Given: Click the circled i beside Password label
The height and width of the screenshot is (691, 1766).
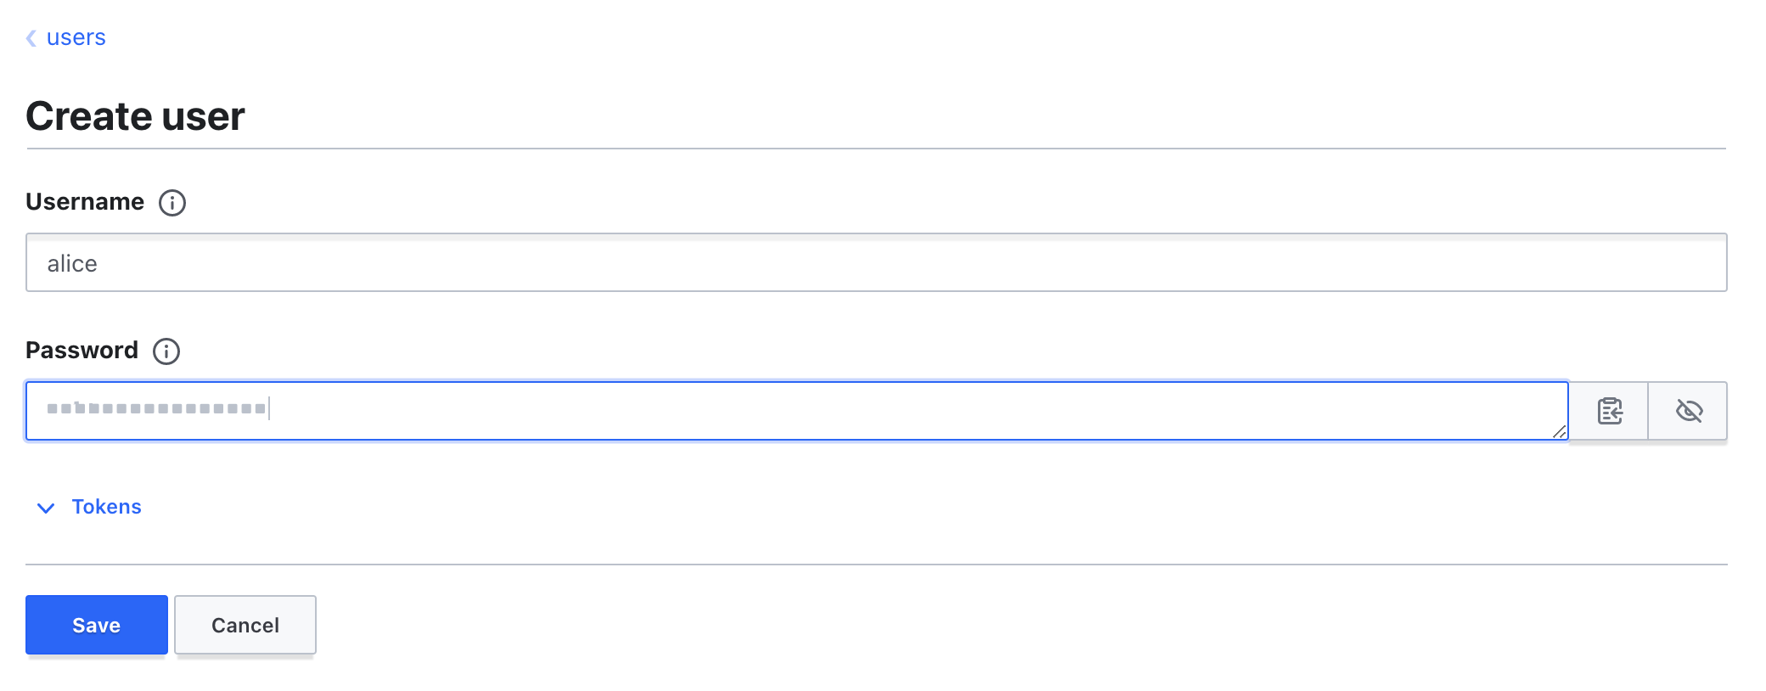Looking at the screenshot, I should [x=166, y=351].
